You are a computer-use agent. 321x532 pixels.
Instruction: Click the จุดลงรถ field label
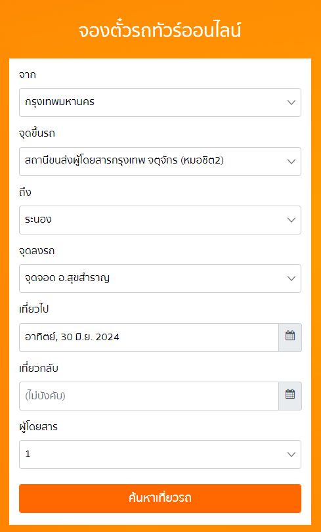(x=37, y=251)
